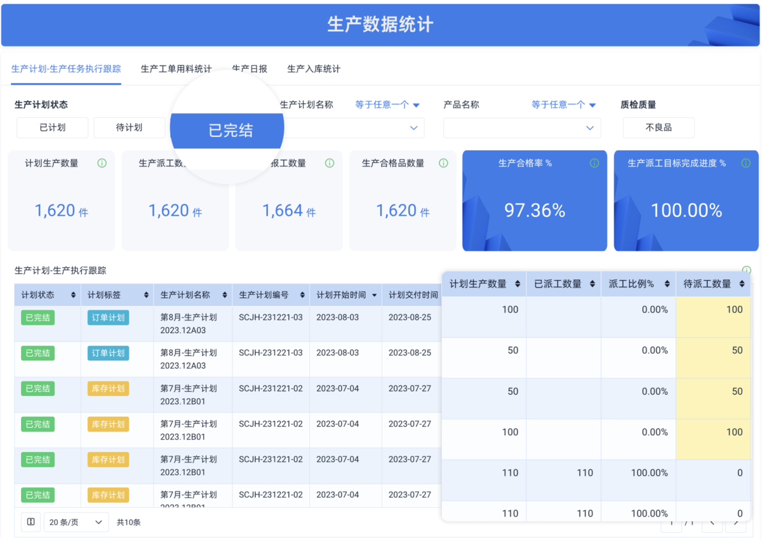Viewport: 762px width, 542px height.
Task: Toggle the 待计划 status filter
Action: [x=130, y=128]
